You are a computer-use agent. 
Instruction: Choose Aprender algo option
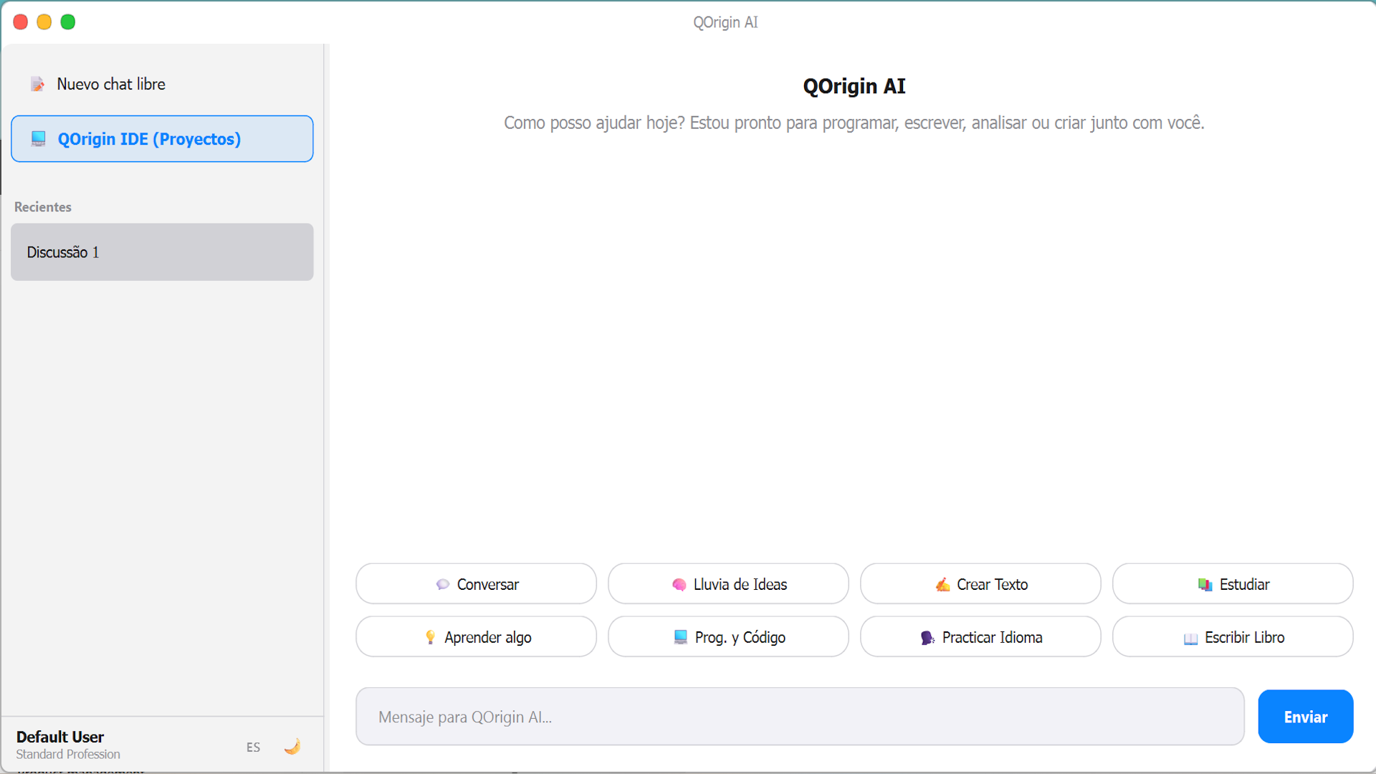tap(476, 637)
